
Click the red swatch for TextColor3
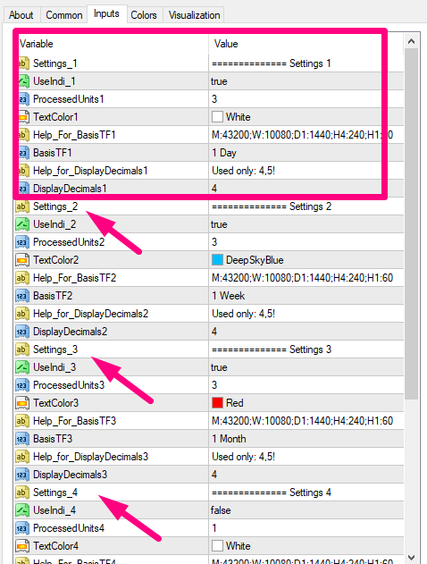coord(217,403)
